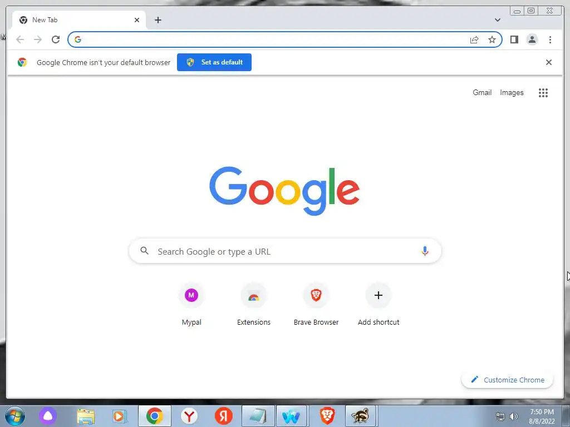Viewport: 570px width, 427px height.
Task: Reload the current page
Action: pos(56,39)
